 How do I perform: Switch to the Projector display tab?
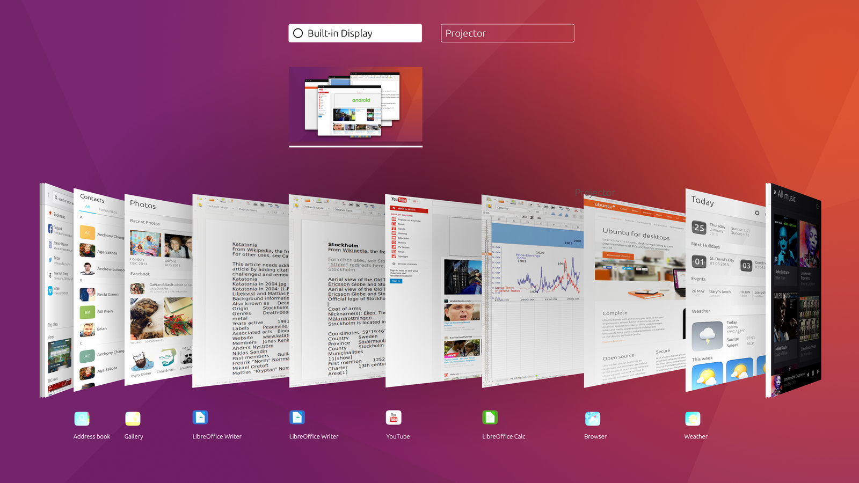[x=507, y=33]
